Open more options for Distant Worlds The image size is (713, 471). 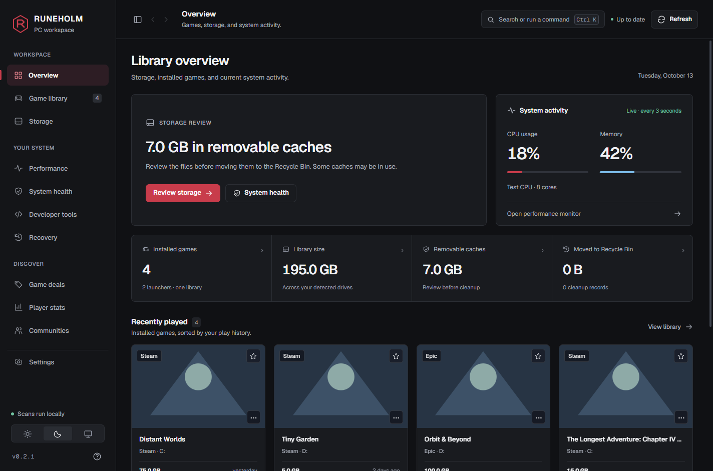[254, 417]
